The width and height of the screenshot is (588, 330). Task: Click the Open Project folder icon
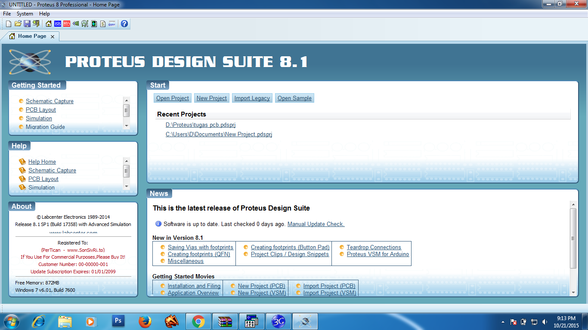coord(18,24)
